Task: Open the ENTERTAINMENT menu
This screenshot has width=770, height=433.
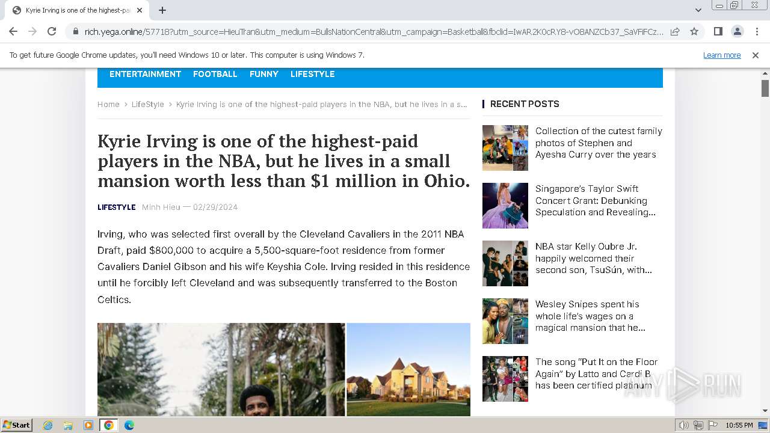Action: pyautogui.click(x=145, y=74)
